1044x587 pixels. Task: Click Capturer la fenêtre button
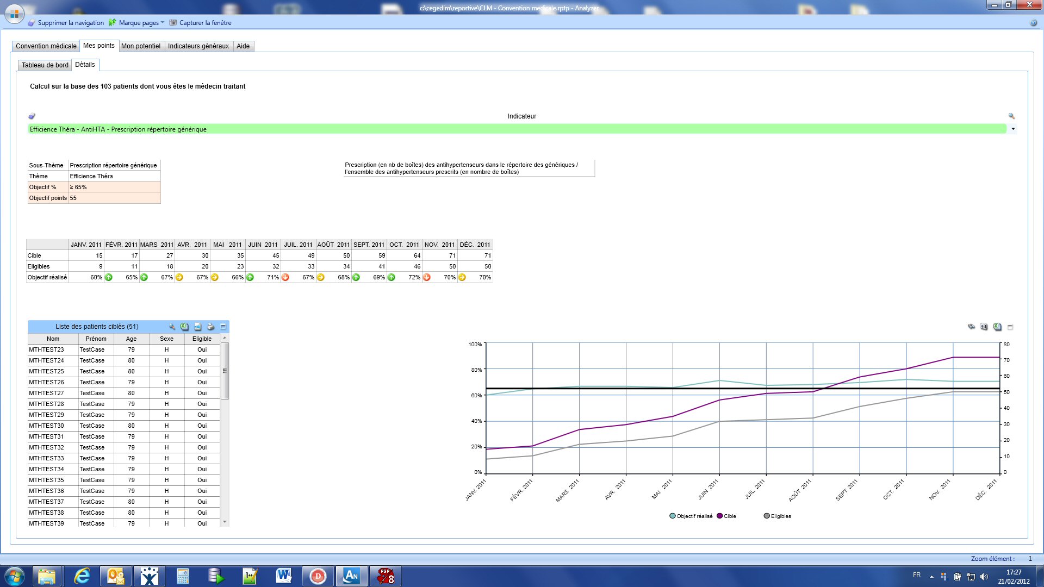coord(201,23)
